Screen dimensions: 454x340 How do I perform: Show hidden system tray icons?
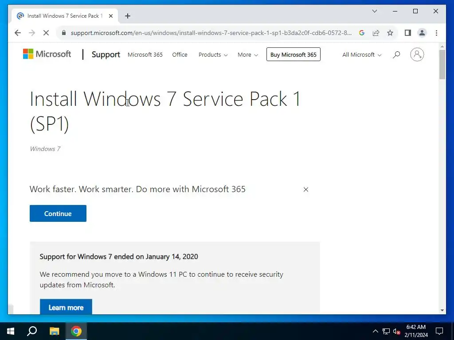[375, 331]
